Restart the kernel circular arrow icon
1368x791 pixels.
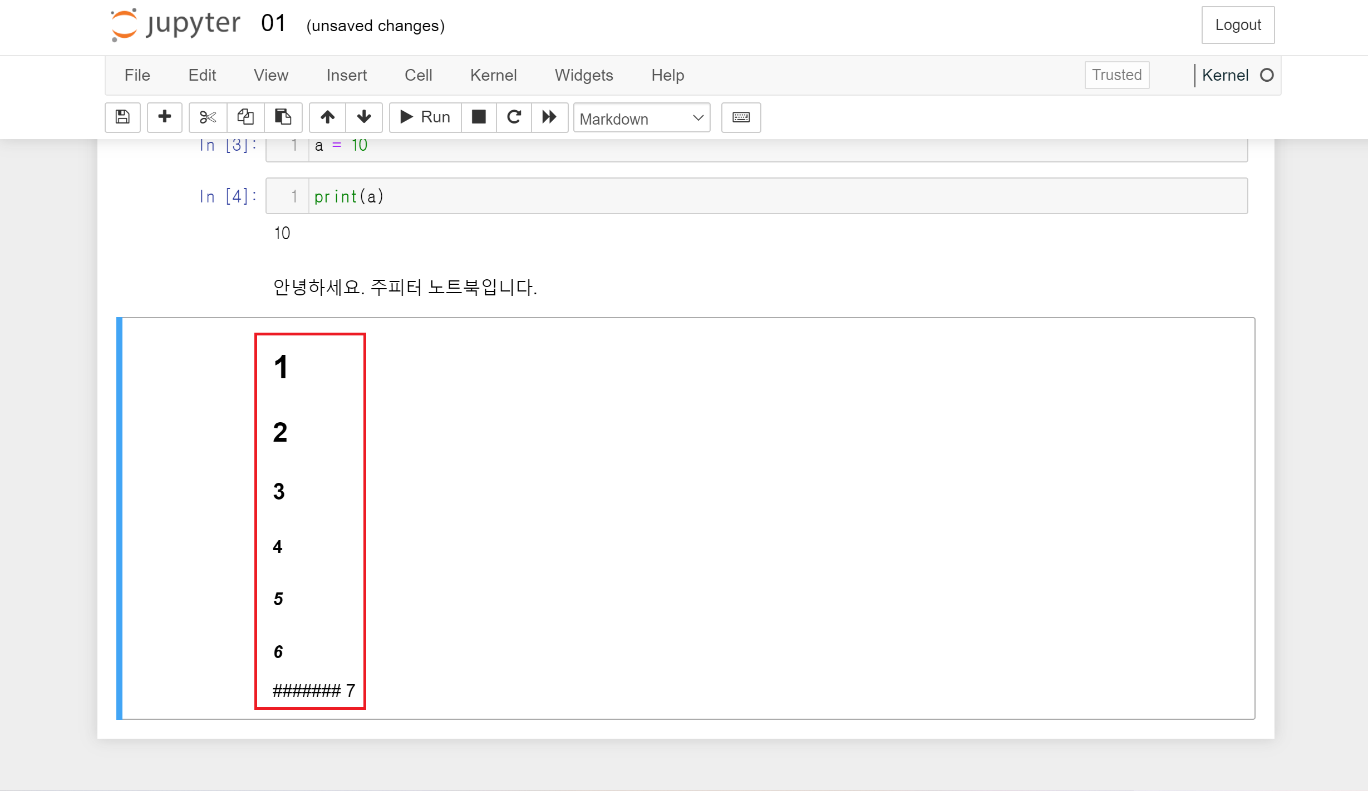coord(514,117)
